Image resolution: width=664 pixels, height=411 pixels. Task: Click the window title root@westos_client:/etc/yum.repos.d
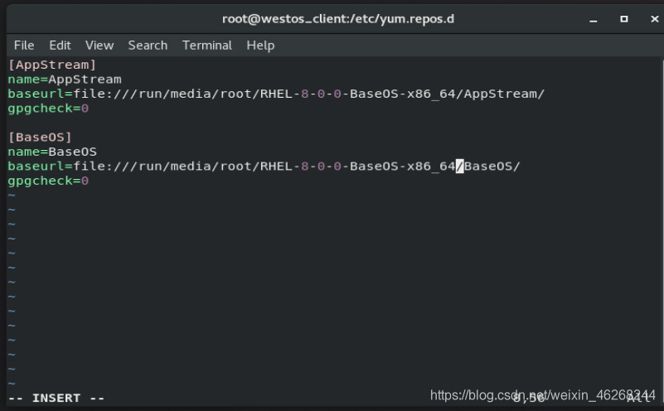(338, 19)
